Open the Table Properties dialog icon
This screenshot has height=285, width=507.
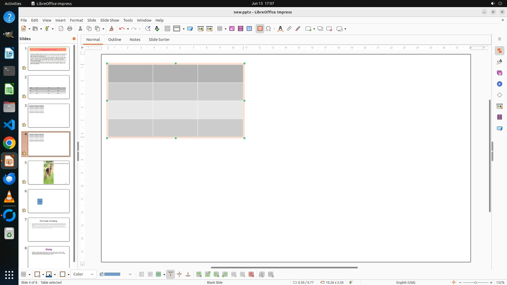(x=271, y=274)
